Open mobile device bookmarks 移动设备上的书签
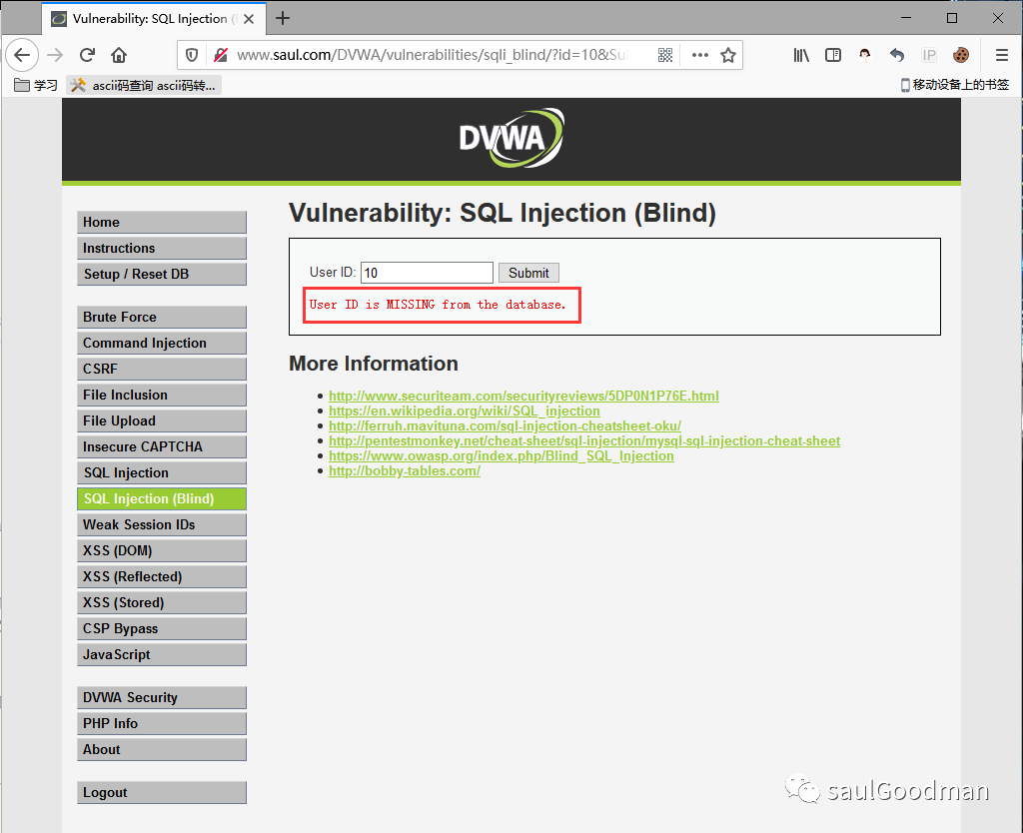Image resolution: width=1023 pixels, height=833 pixels. click(954, 85)
